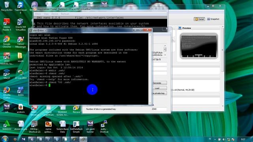Open the Mesin menu in VirtualBox VM window
This screenshot has height=142, width=253.
tap(38, 14)
